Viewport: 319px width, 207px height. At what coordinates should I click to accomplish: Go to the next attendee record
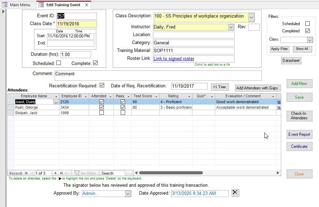[56, 173]
